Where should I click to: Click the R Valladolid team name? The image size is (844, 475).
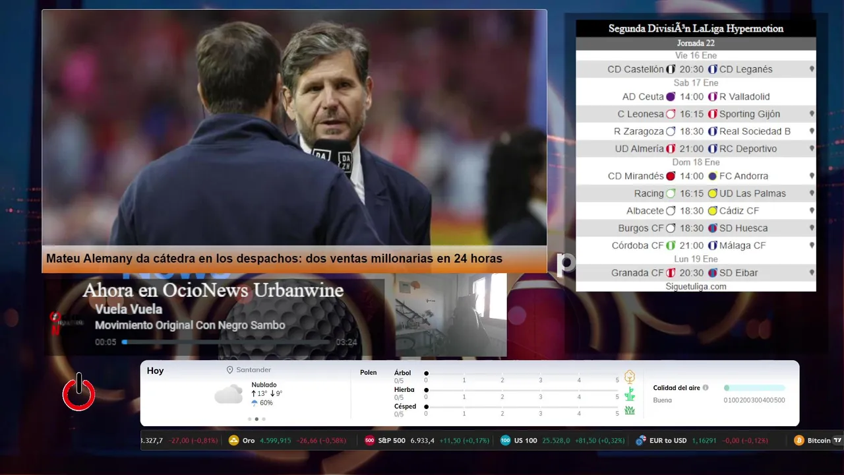pos(744,96)
